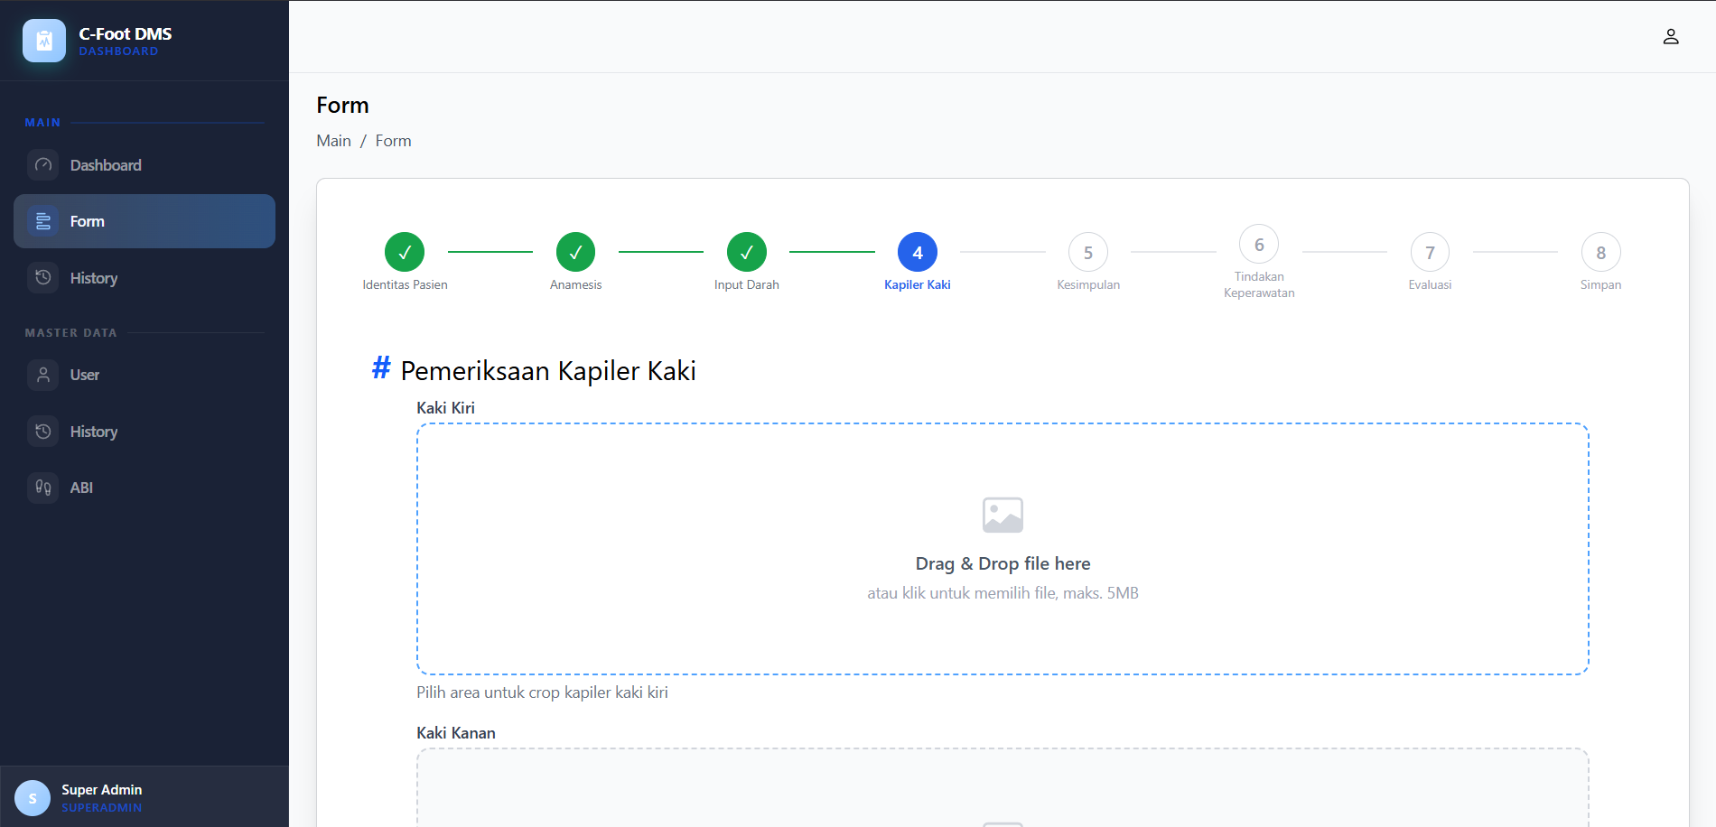
Task: Click the C-Foot DMS logo icon
Action: 44,41
